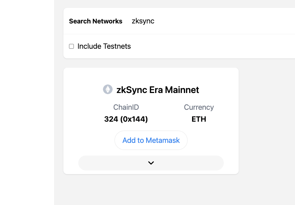295x205 pixels.
Task: Focus the search field containing zksync
Action: [x=211, y=21]
